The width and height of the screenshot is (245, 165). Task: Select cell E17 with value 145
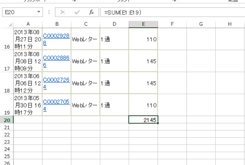(143, 61)
